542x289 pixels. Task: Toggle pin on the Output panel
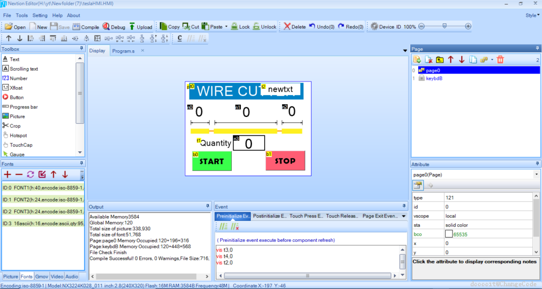[x=208, y=206]
